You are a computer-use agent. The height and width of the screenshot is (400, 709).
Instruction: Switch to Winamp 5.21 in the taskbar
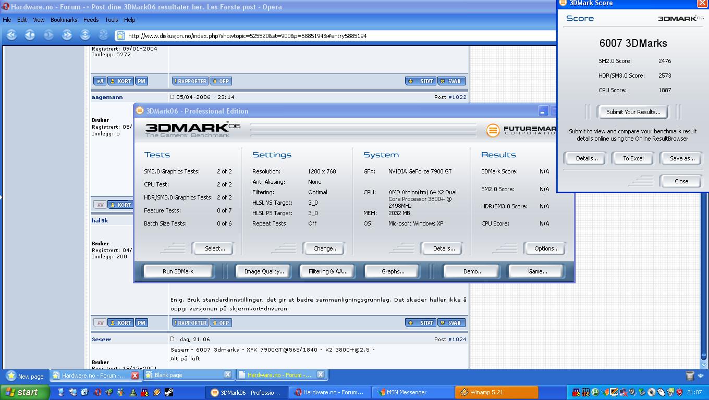click(x=497, y=392)
